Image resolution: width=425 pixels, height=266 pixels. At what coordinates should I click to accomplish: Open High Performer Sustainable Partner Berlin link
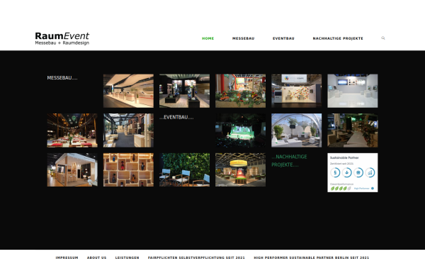(x=312, y=257)
